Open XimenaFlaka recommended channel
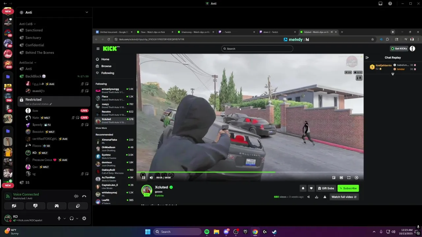Image resolution: width=422 pixels, height=237 pixels. [114, 141]
